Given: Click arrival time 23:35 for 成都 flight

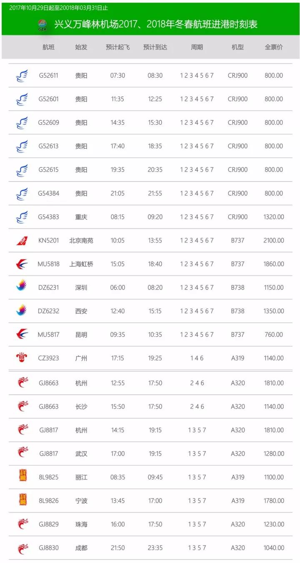Looking at the screenshot, I should (x=155, y=548).
